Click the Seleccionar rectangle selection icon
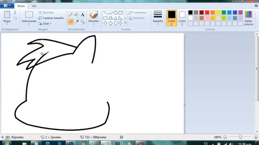The height and width of the screenshot is (145, 259). point(29,14)
